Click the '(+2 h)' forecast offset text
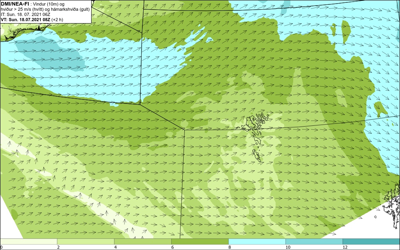400x250 pixels. click(x=57, y=20)
